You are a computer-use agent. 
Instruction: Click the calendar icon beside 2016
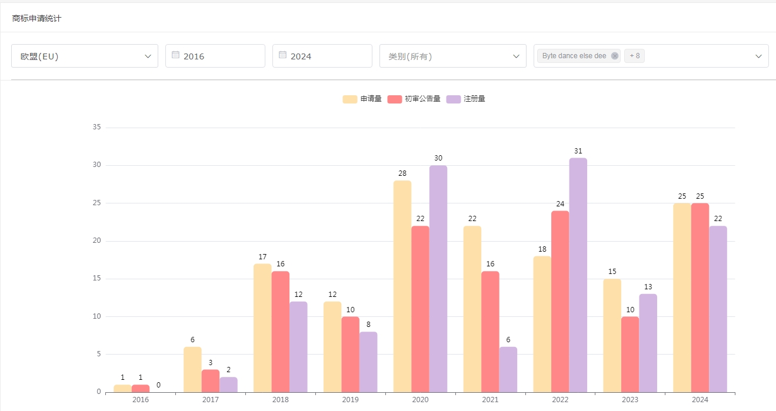click(175, 55)
